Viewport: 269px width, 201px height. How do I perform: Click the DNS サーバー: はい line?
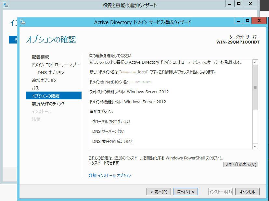tap(109, 132)
